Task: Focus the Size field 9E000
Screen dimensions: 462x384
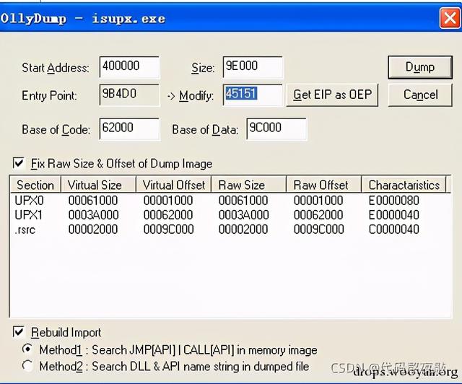Action: [x=253, y=67]
